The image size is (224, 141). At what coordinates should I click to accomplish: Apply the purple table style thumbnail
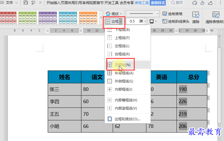[x=48, y=18]
